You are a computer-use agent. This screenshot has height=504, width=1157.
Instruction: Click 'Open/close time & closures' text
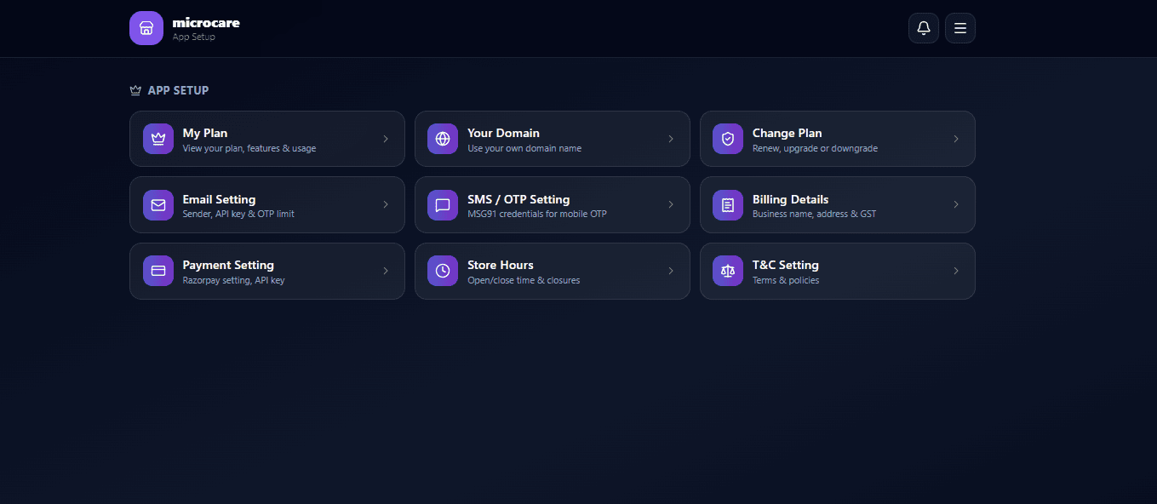[x=524, y=280]
